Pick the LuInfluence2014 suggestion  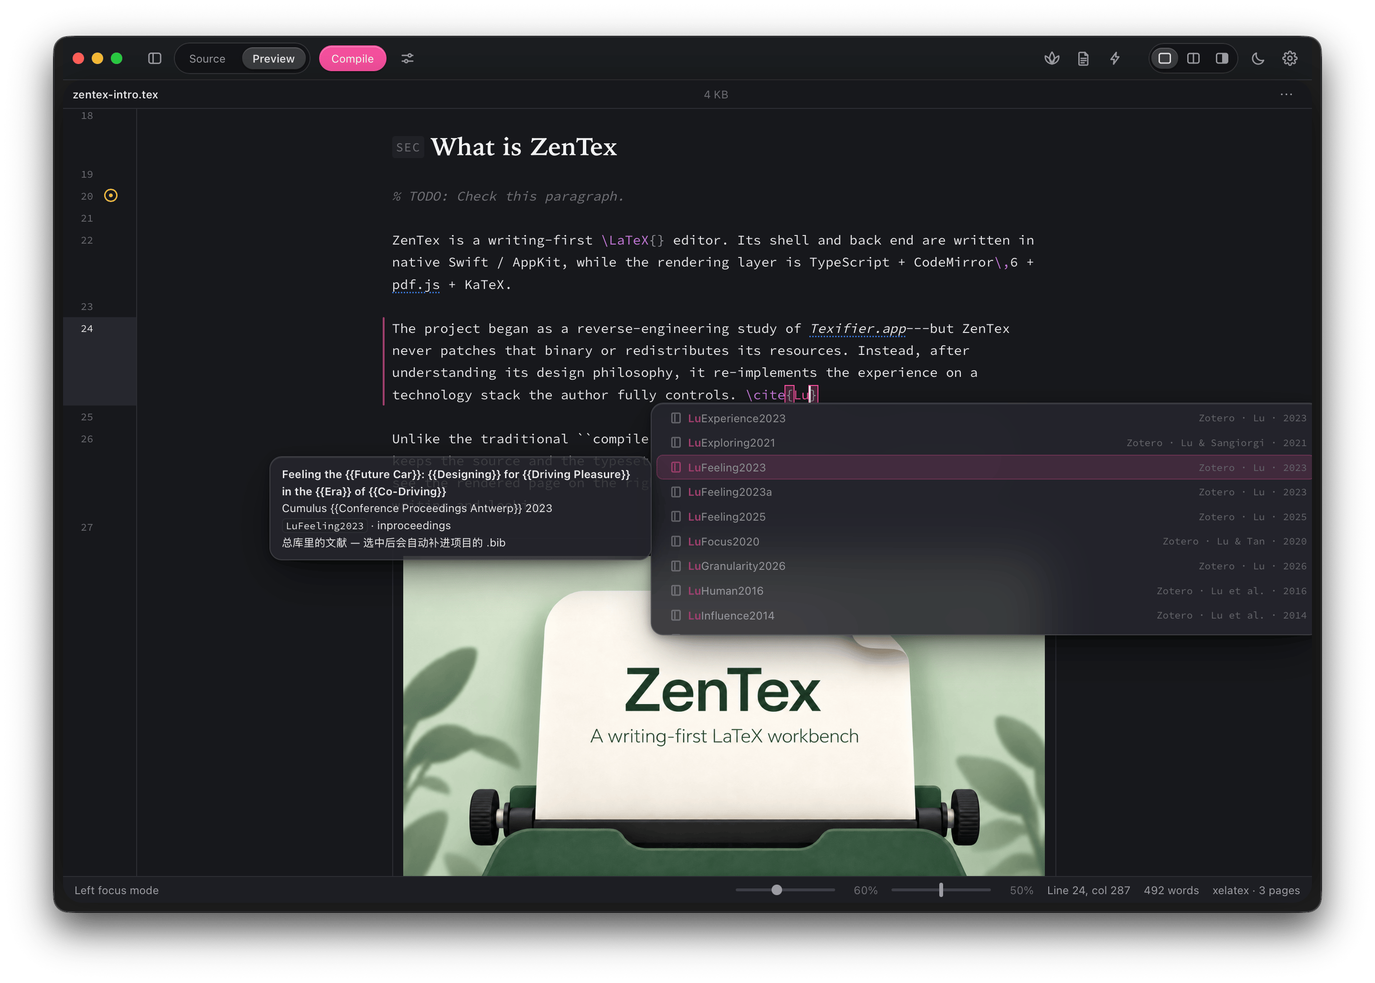(x=984, y=616)
